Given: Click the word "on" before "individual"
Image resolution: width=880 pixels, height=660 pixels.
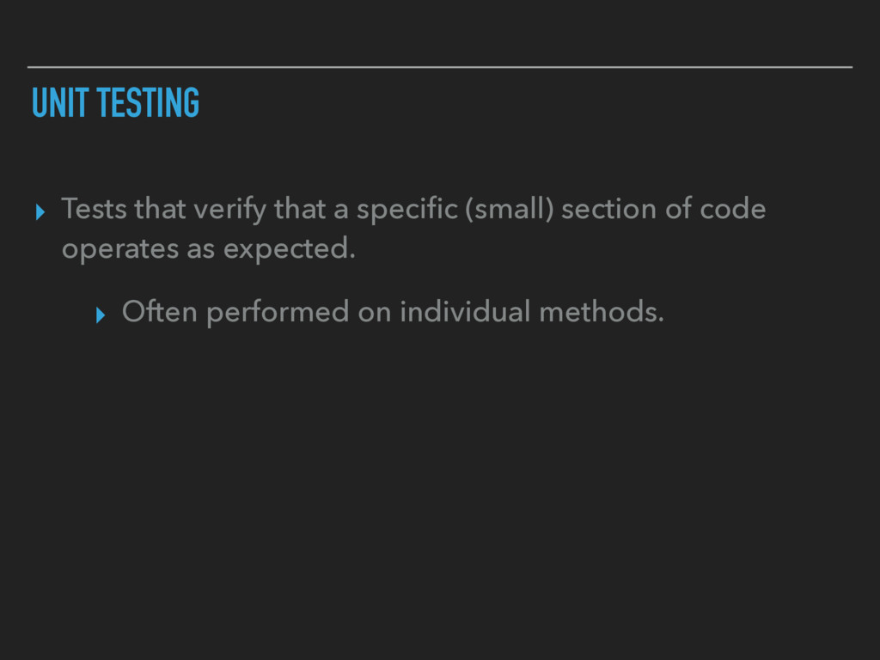Looking at the screenshot, I should tap(375, 314).
